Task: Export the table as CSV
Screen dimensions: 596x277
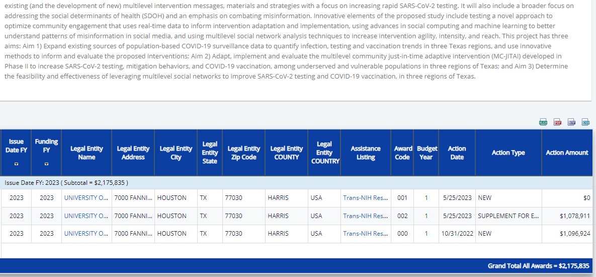Action: (585, 122)
